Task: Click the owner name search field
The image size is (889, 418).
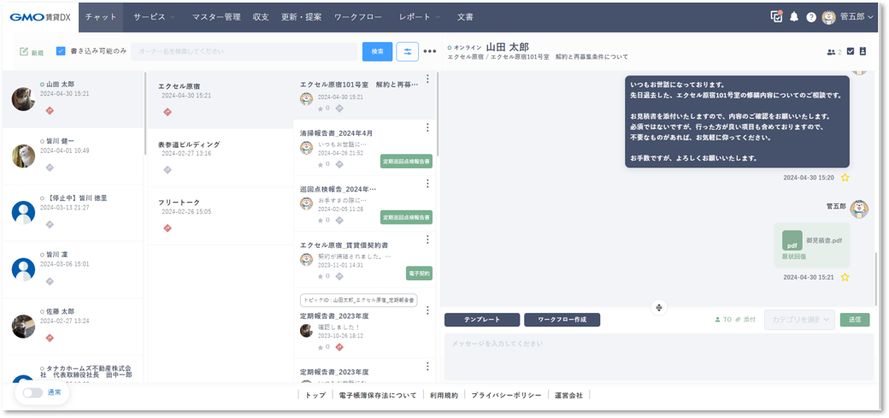Action: pos(244,51)
